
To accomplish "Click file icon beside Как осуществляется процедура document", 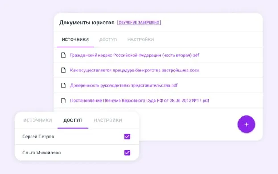I will [63, 70].
